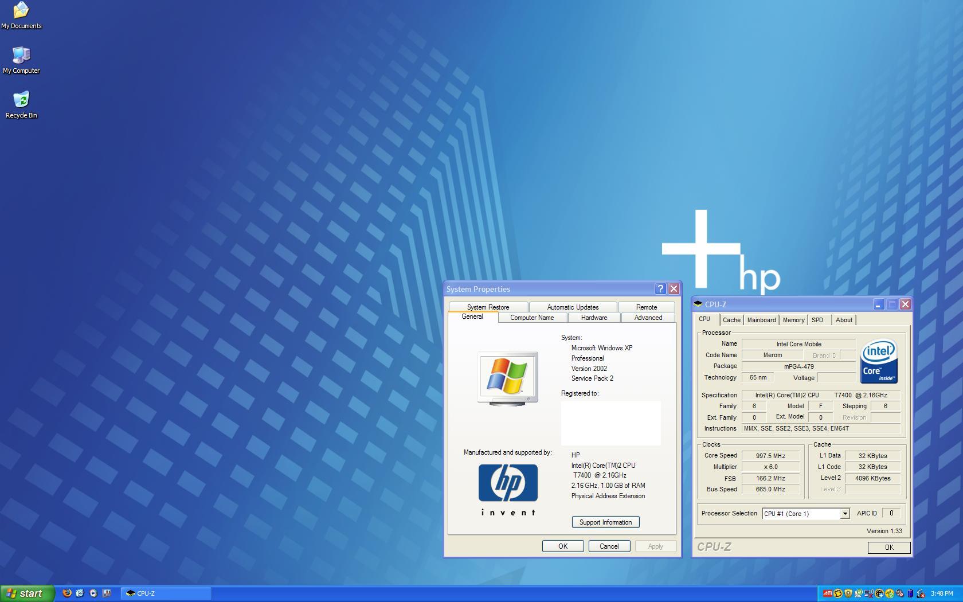This screenshot has height=602, width=963.
Task: Open the Start menu
Action: pos(28,593)
